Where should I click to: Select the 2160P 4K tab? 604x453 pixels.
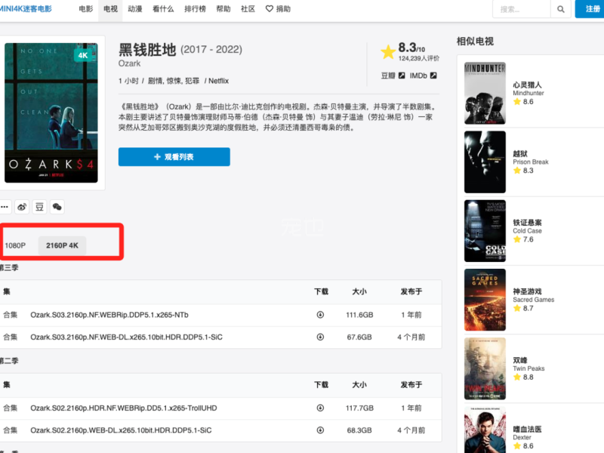tap(62, 245)
